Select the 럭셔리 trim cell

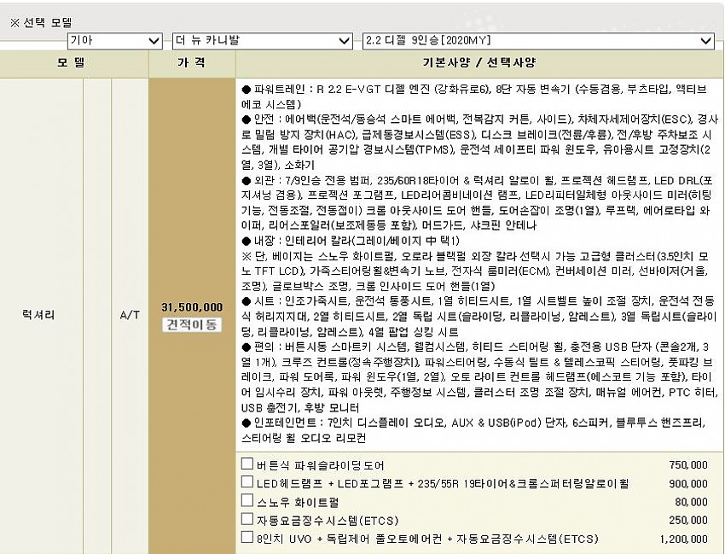tap(39, 315)
